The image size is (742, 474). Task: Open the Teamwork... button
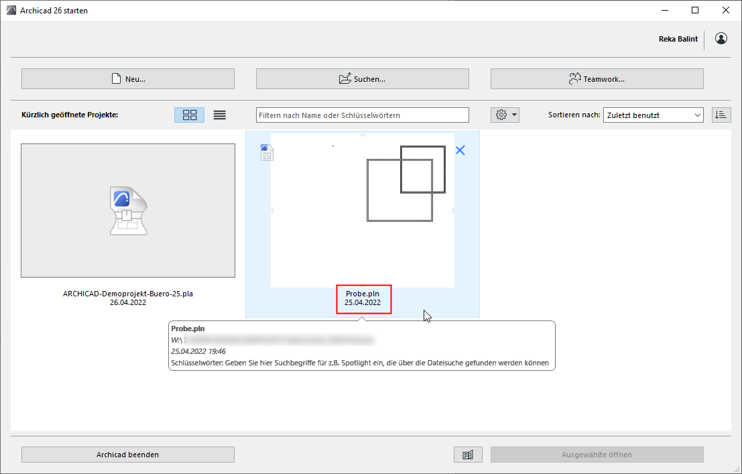597,78
